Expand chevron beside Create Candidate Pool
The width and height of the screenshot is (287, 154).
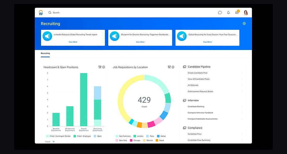coord(242,73)
